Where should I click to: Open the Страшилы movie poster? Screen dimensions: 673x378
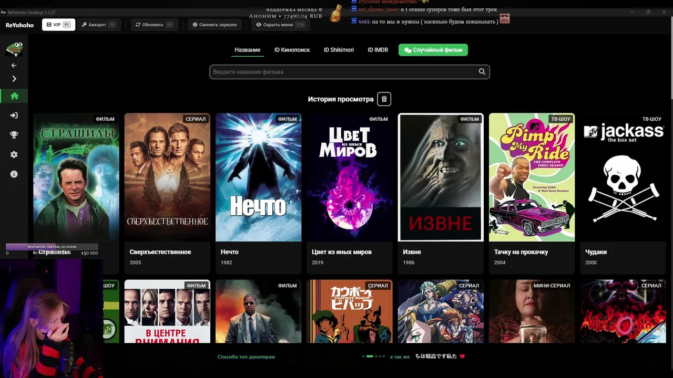tap(76, 177)
